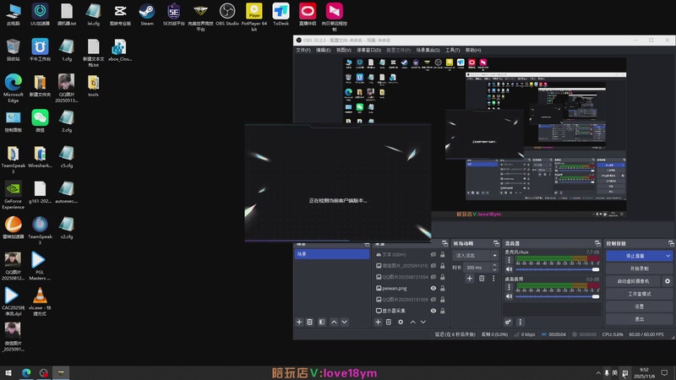676x380 pixels.
Task: Open Windows Start button on taskbar
Action: point(8,373)
